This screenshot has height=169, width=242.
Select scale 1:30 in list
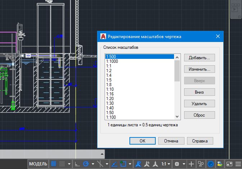coord(140,103)
